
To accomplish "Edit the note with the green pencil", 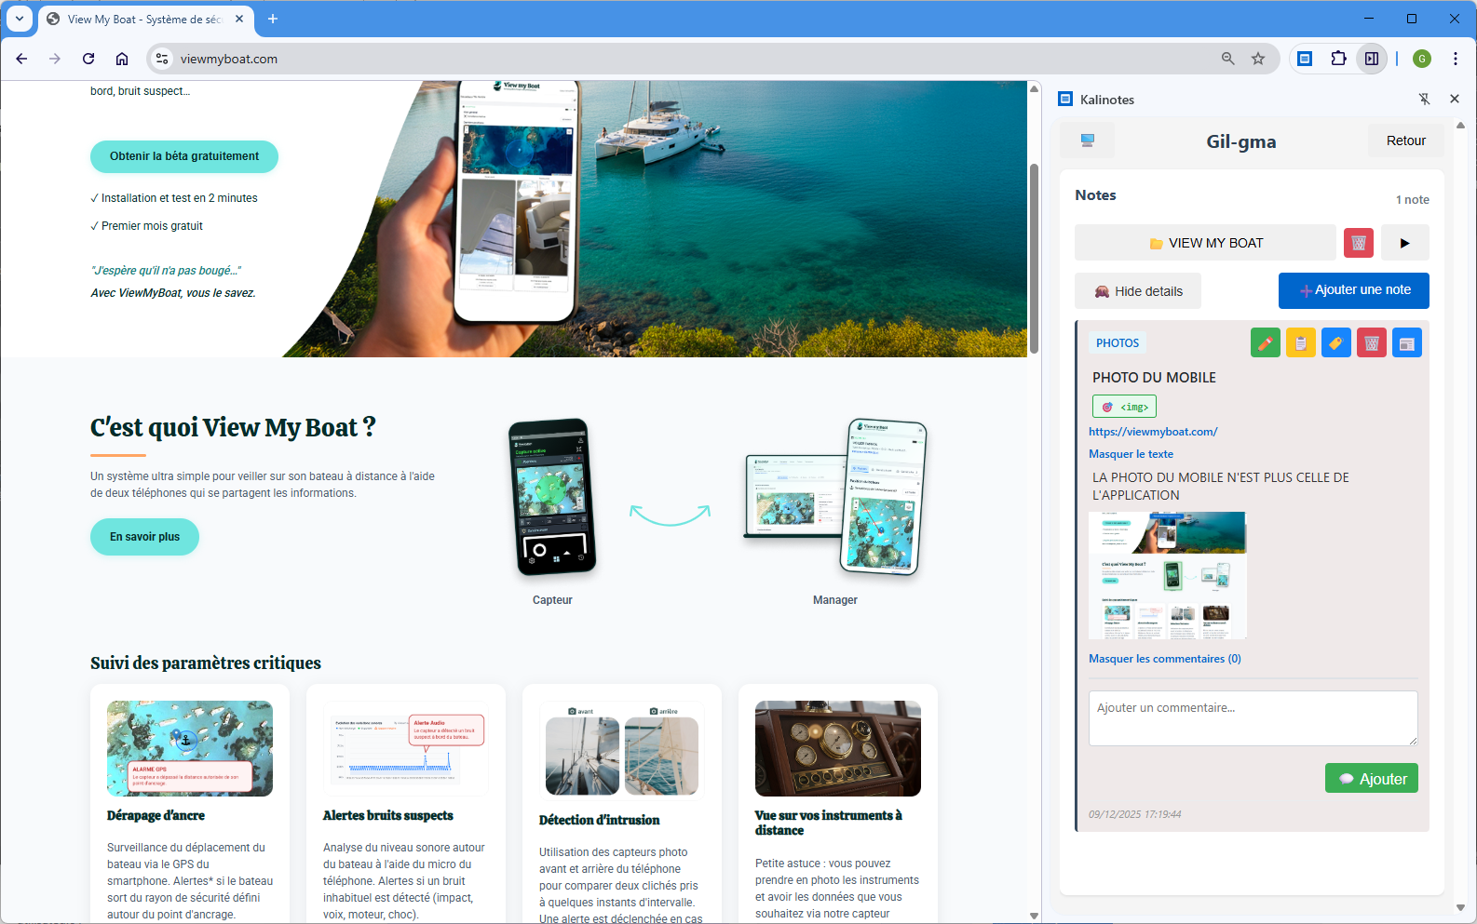I will coord(1266,343).
